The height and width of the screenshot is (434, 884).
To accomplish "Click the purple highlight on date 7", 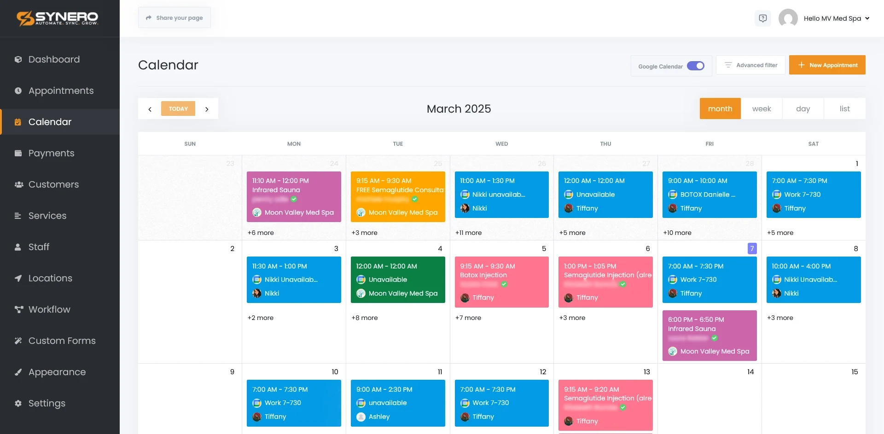I will click(x=752, y=248).
